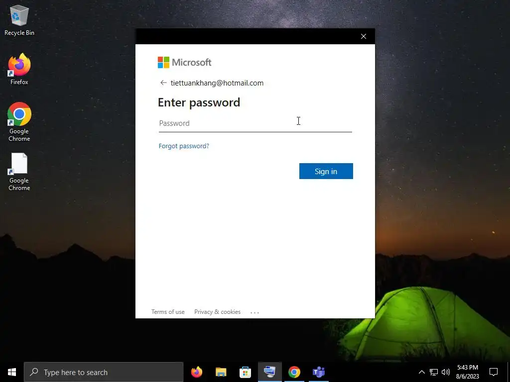510x382 pixels.
Task: Close the Microsoft sign-in dialog
Action: click(364, 36)
